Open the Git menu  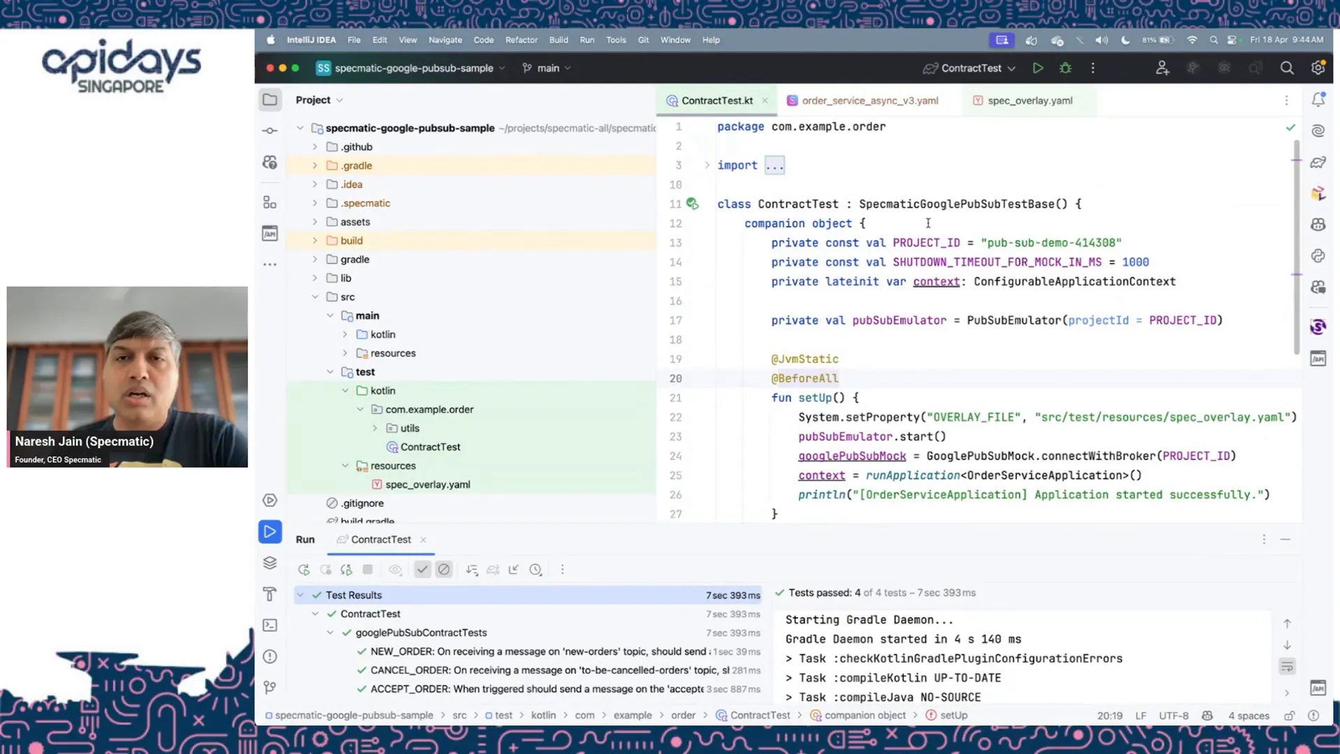tap(643, 40)
